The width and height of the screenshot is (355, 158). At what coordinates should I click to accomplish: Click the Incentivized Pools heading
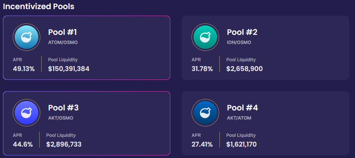[x=39, y=6]
